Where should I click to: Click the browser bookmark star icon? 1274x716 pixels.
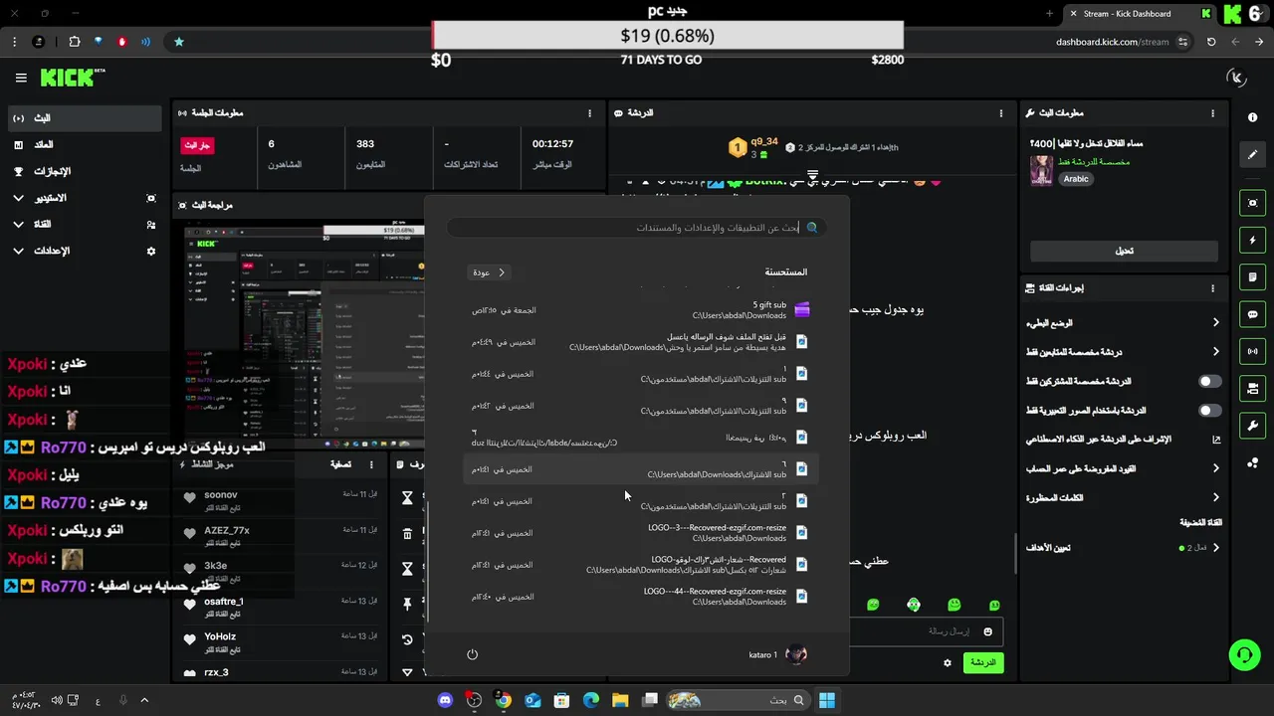(179, 42)
